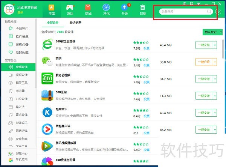Open 今日热门 in the sidebar
Viewport: 226px width, 167px height.
18,29
